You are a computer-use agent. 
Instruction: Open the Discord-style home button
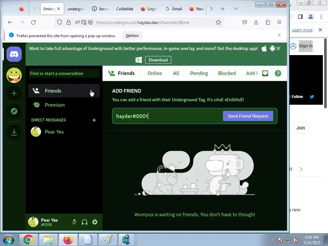(14, 54)
